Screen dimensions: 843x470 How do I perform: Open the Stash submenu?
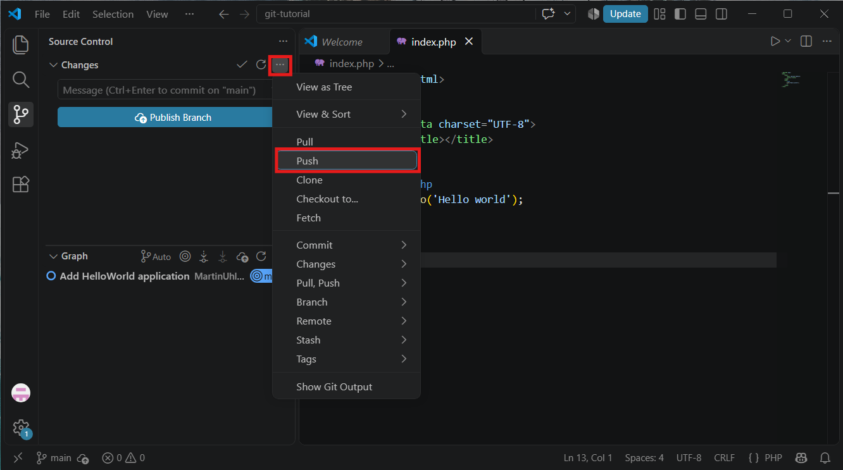tap(347, 340)
